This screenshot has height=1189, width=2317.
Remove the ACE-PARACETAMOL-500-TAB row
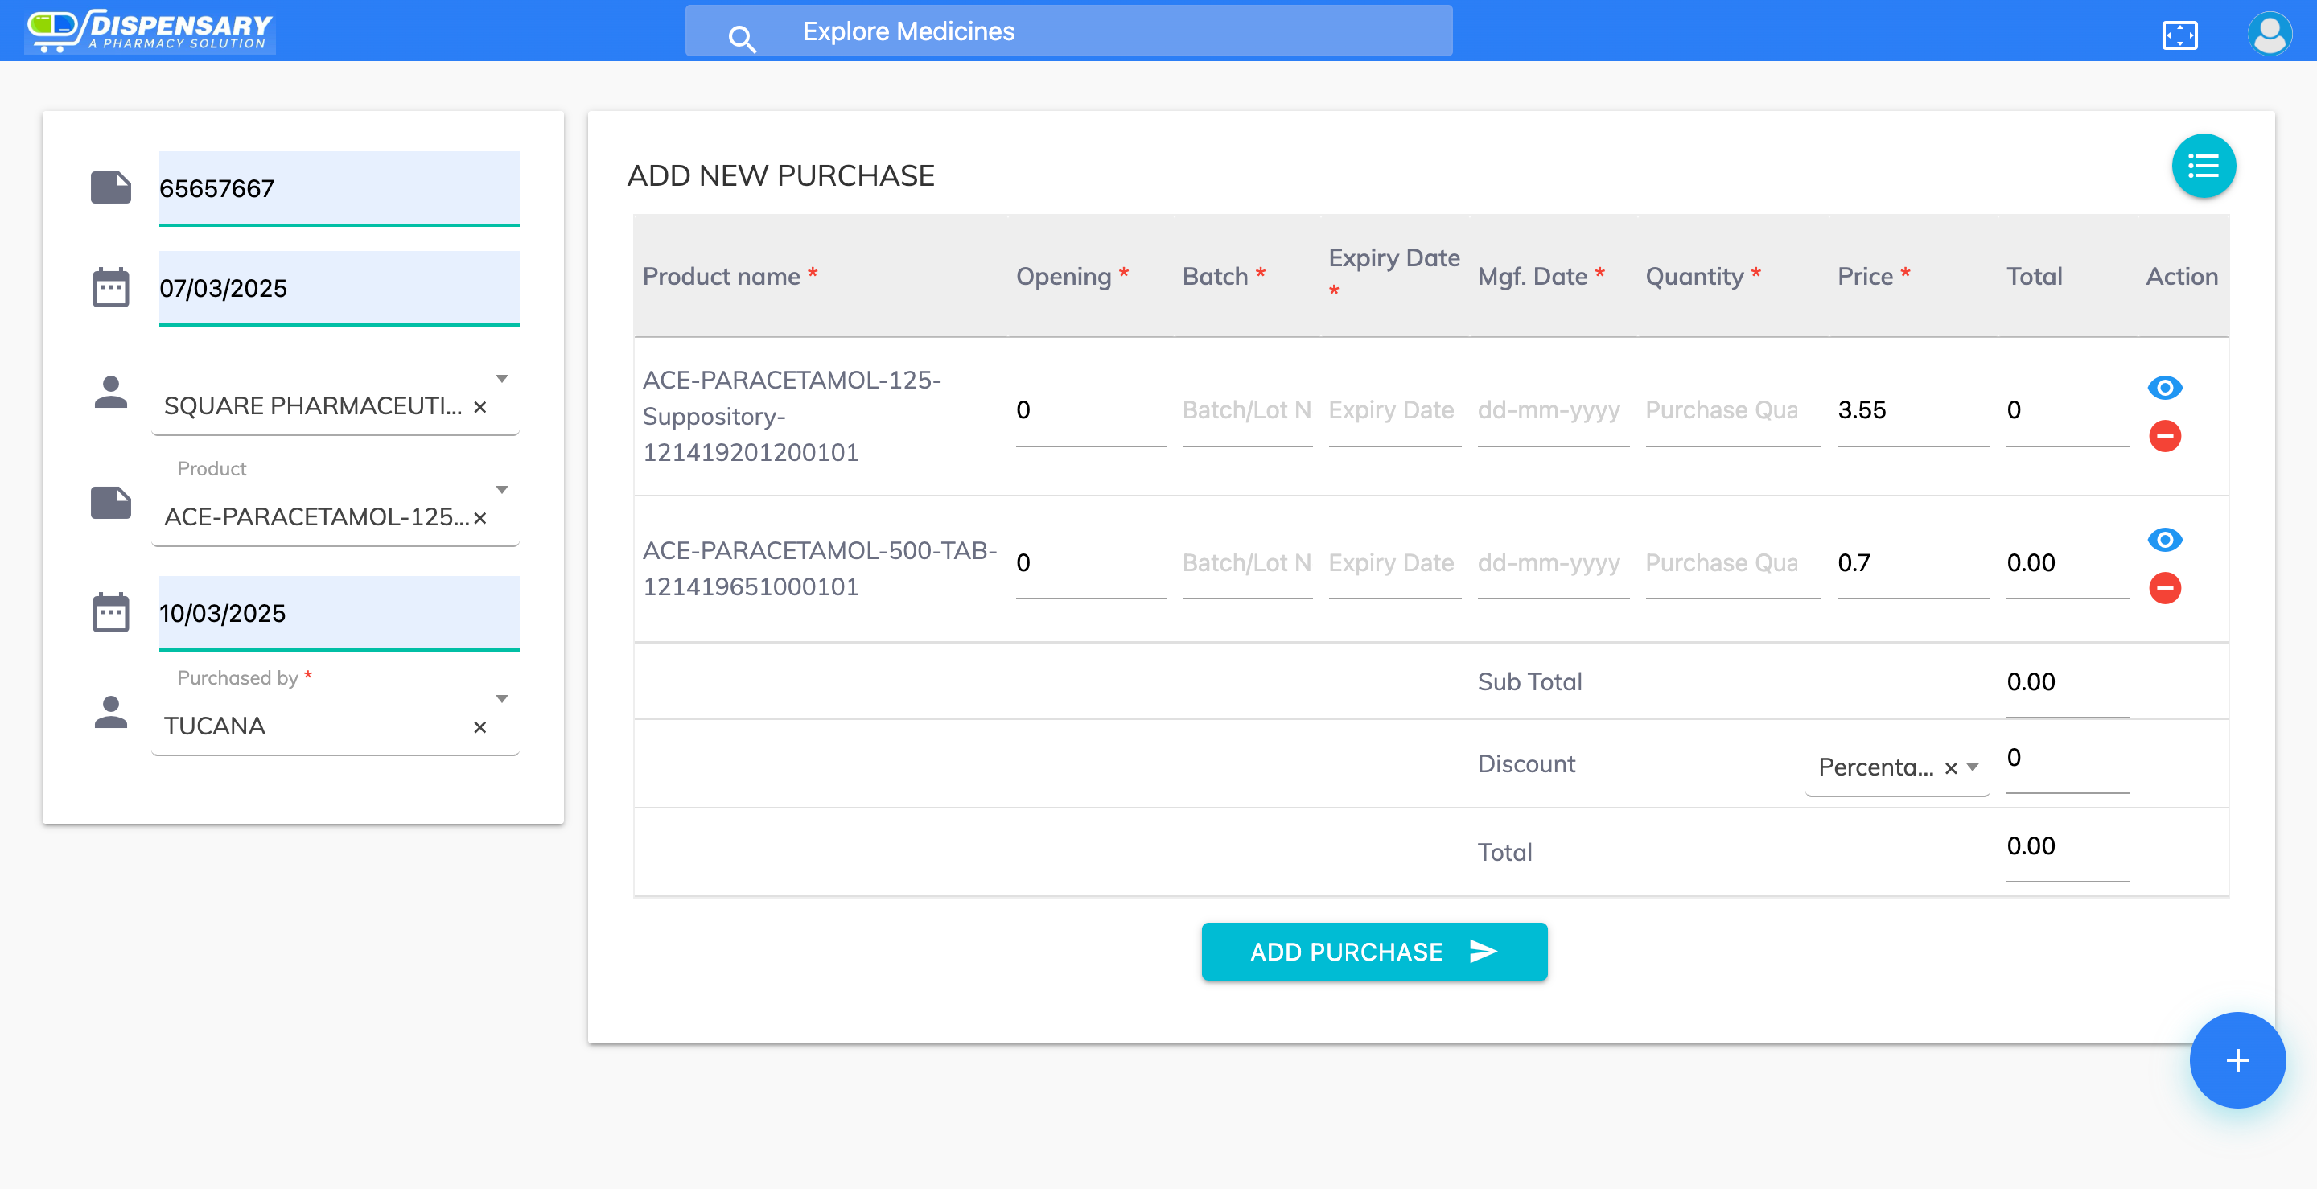(x=2164, y=588)
